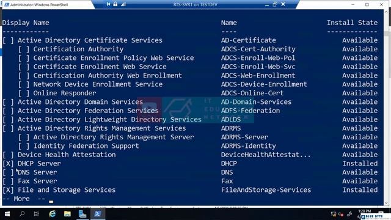
Task: Click 'Active Directory Rights Management Services' text
Action: (x=102, y=128)
